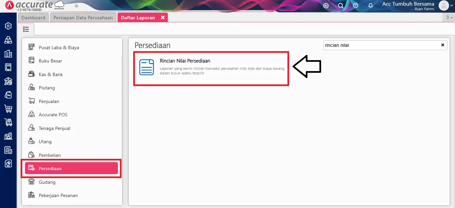Open the Rincian Nilai Persediaan report
The width and height of the screenshot is (455, 208).
211,68
